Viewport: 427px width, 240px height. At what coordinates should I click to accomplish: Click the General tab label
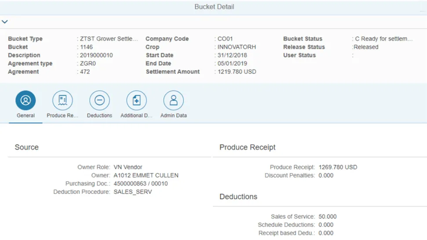point(26,115)
